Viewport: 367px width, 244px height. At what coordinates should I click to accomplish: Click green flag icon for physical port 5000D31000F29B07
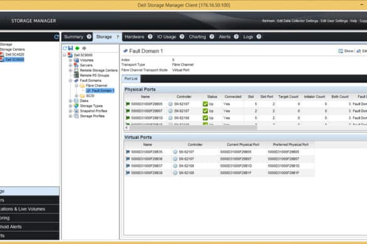pyautogui.click(x=127, y=111)
